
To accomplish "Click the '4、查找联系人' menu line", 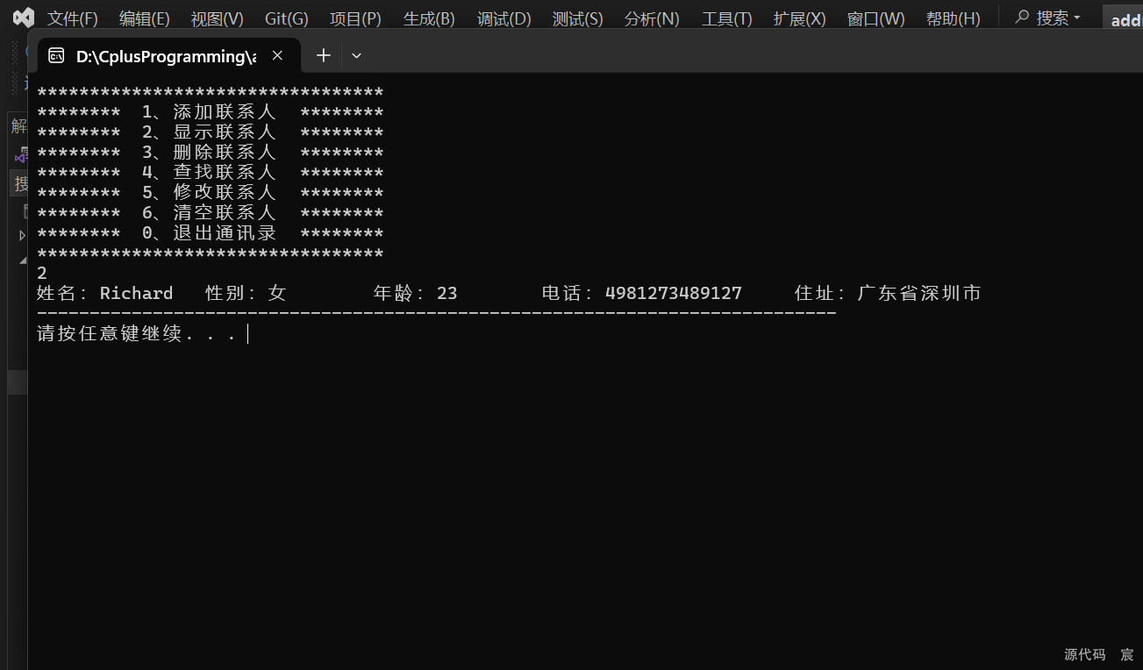I will pyautogui.click(x=209, y=173).
